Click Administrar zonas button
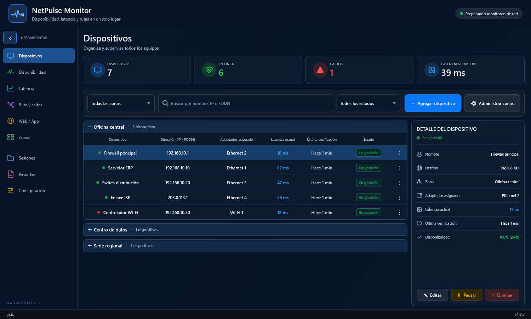 (x=492, y=103)
